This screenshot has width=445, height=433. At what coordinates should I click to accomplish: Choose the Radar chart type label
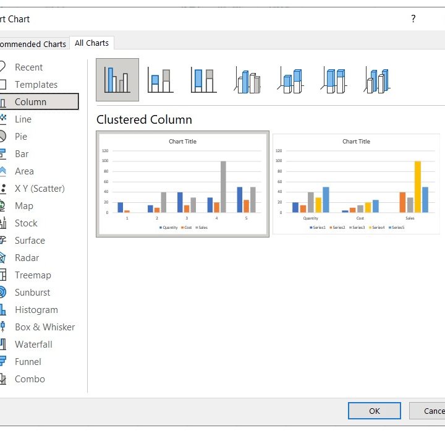point(27,258)
